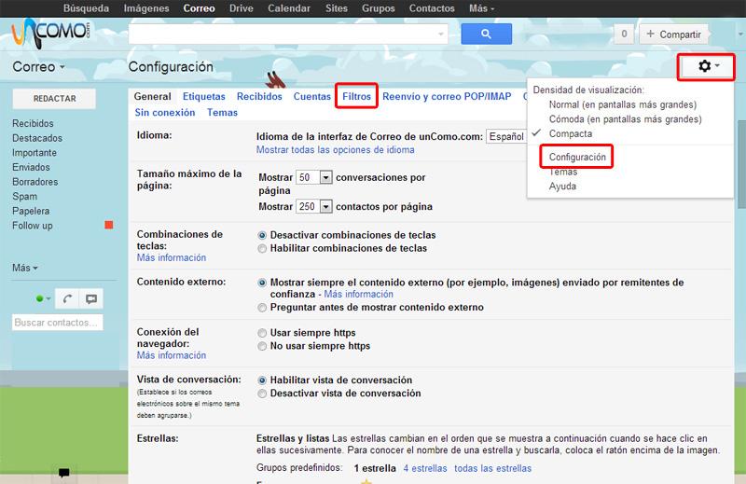The image size is (746, 484).
Task: Open the Filtros settings tab
Action: [356, 96]
